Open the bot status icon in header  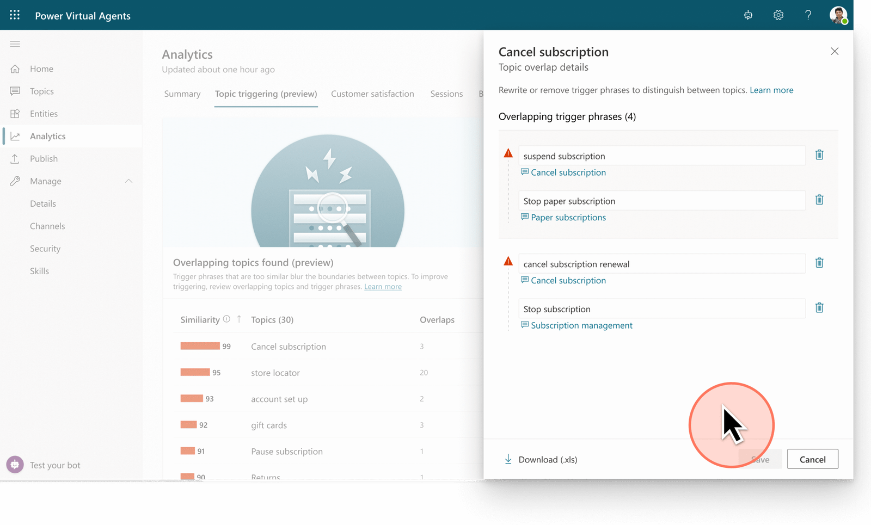748,15
